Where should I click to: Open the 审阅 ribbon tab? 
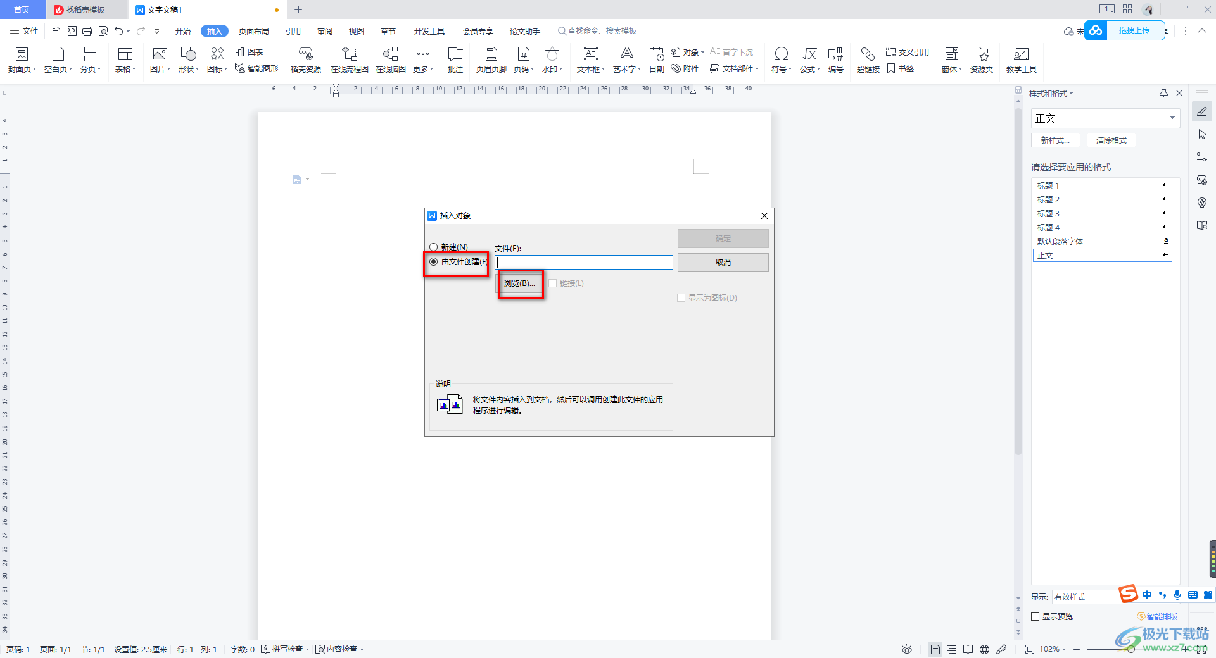click(325, 31)
